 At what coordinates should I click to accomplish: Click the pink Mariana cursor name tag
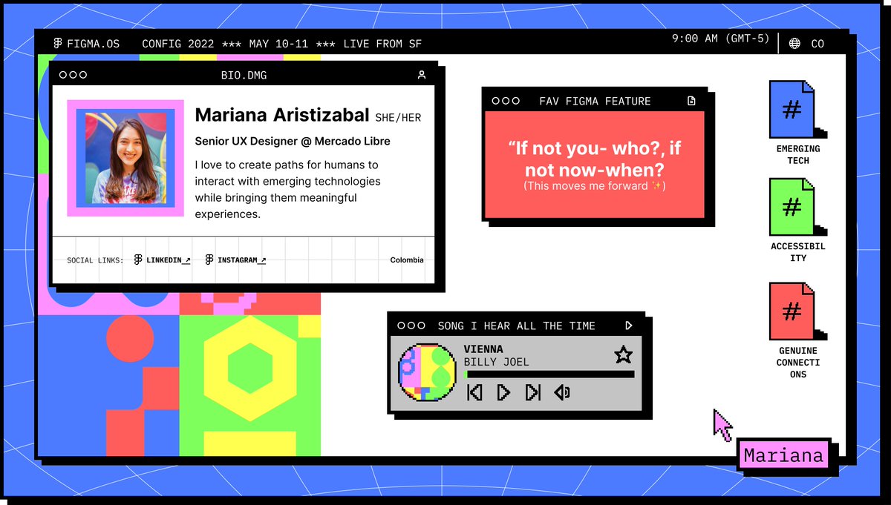click(783, 455)
